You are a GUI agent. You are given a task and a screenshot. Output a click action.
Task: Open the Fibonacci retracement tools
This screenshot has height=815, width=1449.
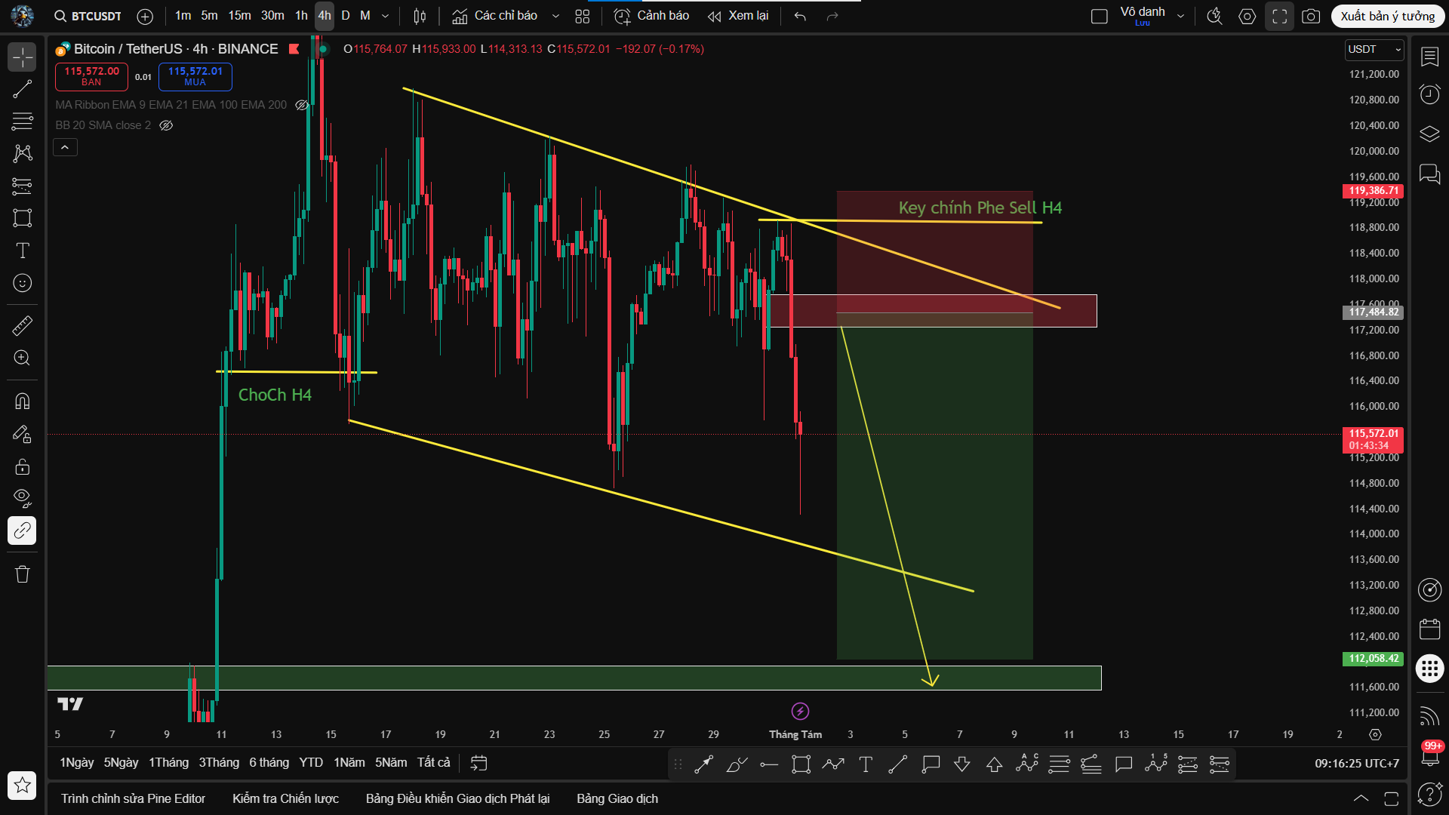23,121
